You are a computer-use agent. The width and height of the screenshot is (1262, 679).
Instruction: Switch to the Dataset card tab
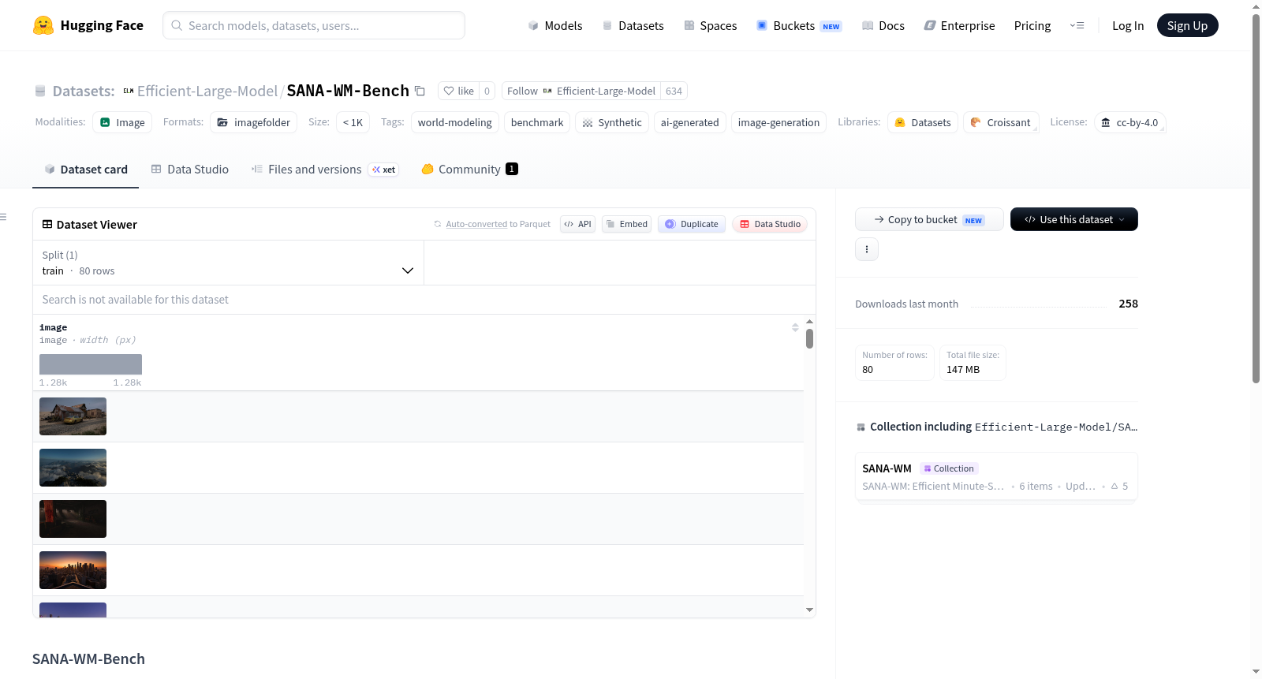(85, 169)
